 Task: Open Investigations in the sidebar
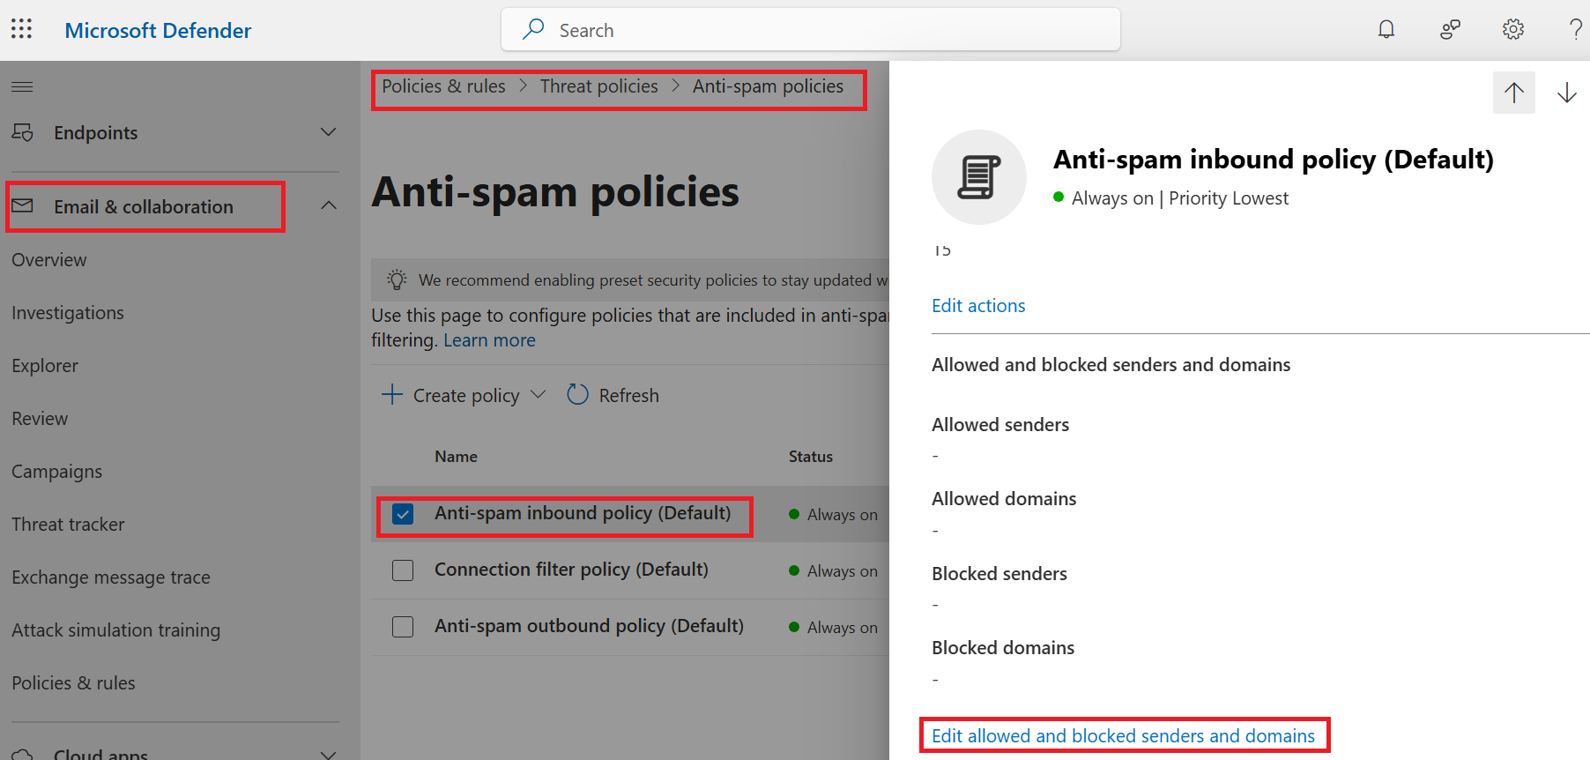[68, 313]
